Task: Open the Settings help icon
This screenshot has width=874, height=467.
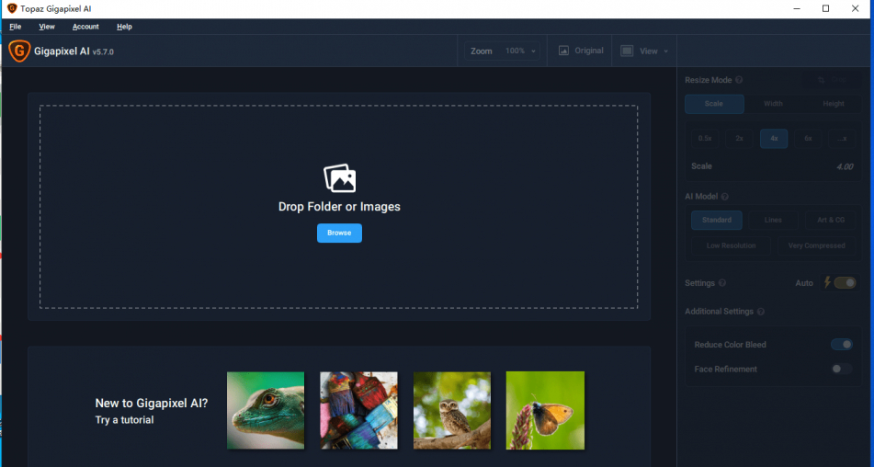Action: pos(721,283)
